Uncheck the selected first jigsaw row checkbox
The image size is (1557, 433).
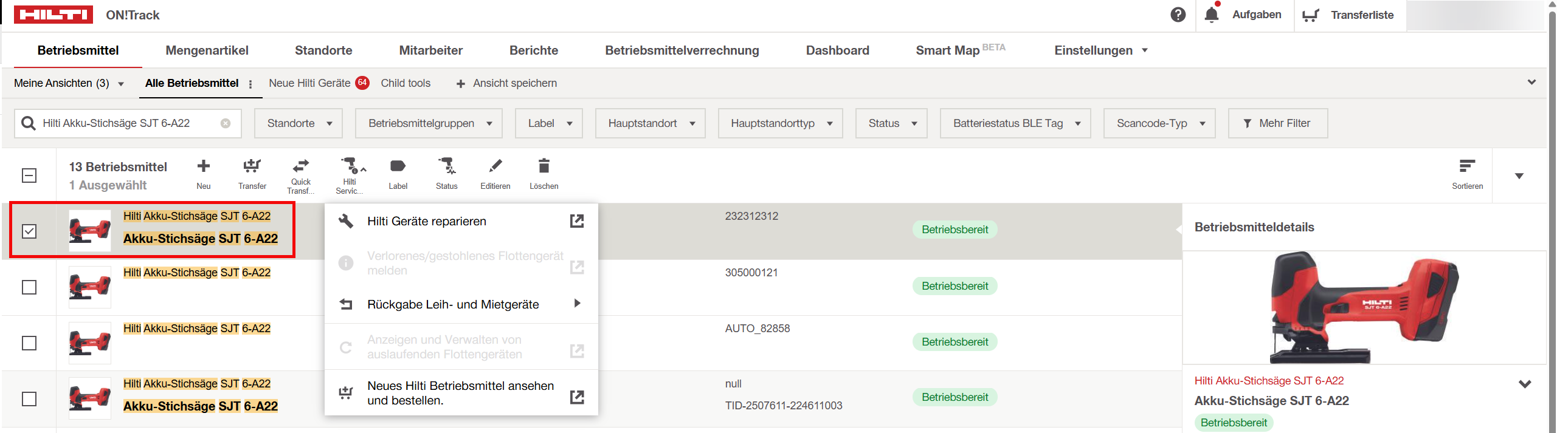coord(29,231)
